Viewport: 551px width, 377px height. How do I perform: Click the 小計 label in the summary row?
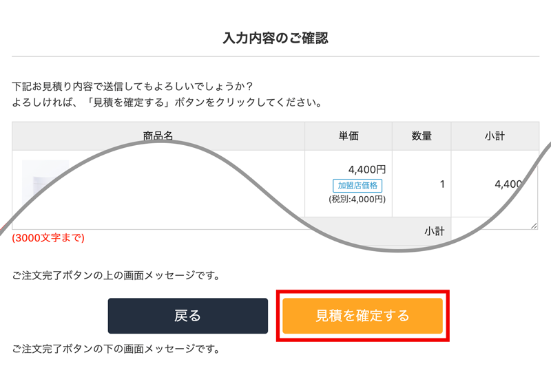coord(434,231)
